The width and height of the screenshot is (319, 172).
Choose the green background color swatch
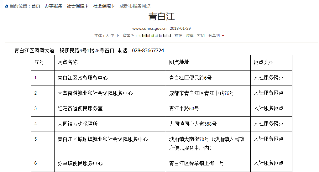pyautogui.click(x=152, y=35)
